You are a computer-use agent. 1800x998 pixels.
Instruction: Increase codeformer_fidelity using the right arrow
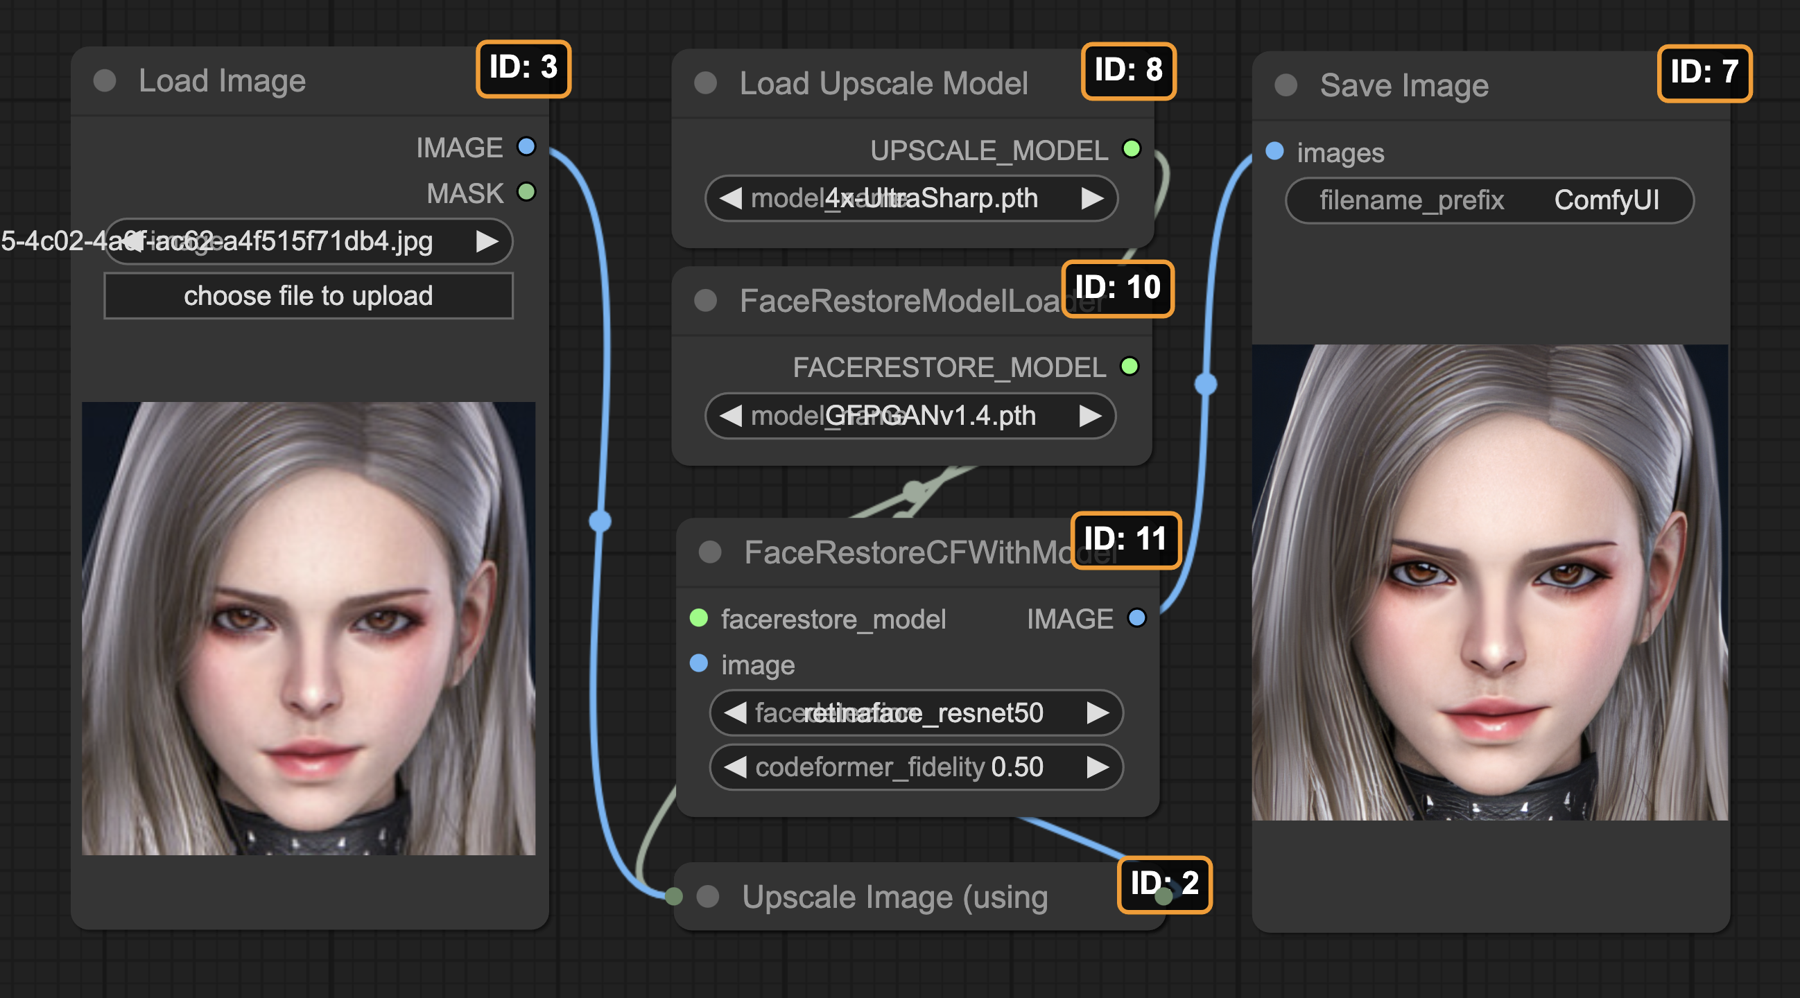click(x=1098, y=767)
